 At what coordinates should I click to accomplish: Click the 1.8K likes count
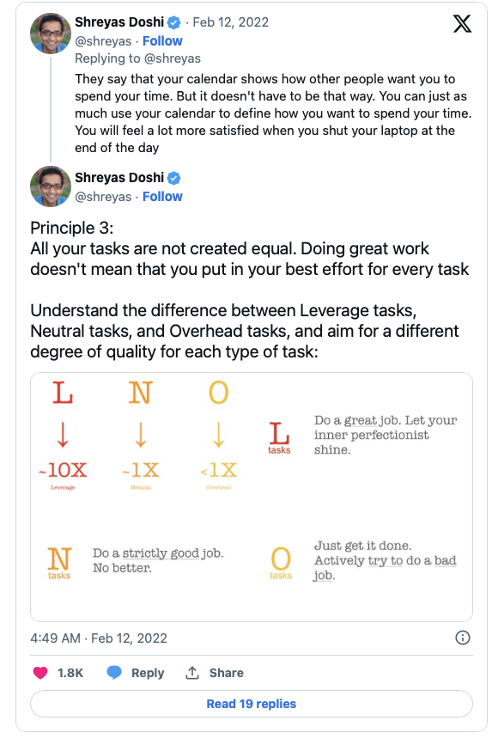tap(70, 673)
